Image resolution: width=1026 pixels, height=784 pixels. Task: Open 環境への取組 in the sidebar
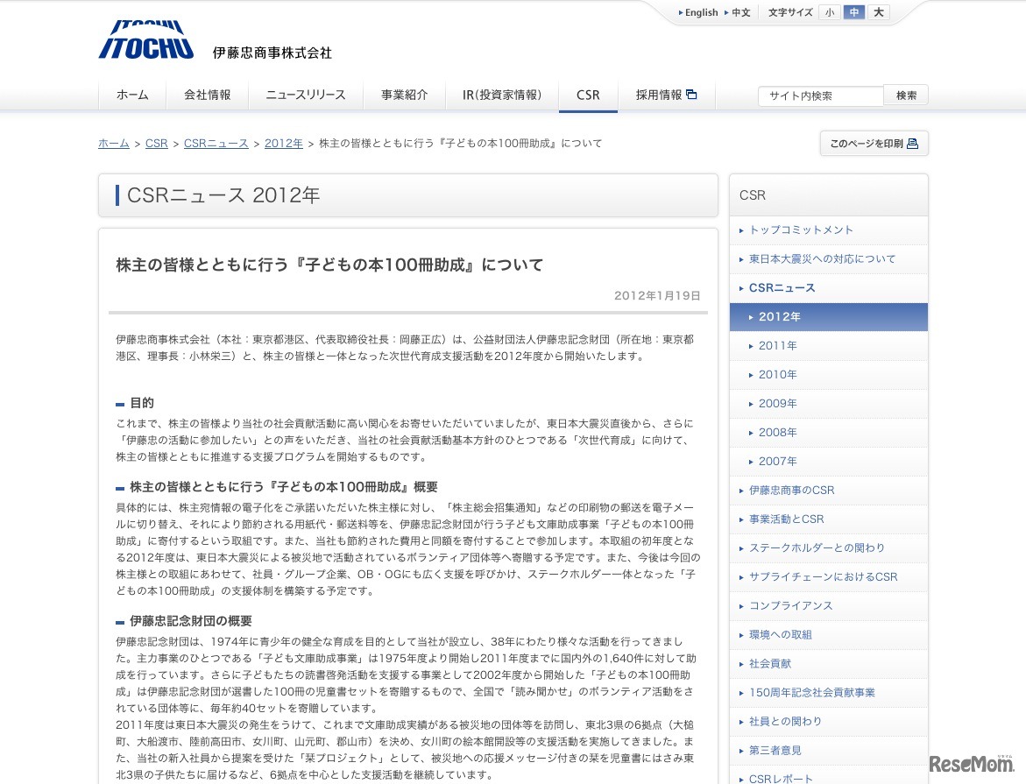click(828, 635)
